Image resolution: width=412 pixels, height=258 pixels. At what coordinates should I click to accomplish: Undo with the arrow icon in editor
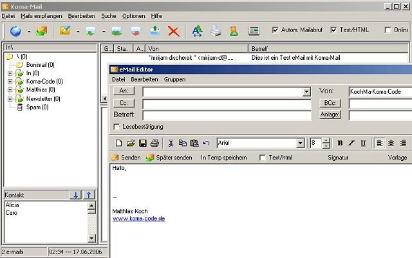(206, 143)
